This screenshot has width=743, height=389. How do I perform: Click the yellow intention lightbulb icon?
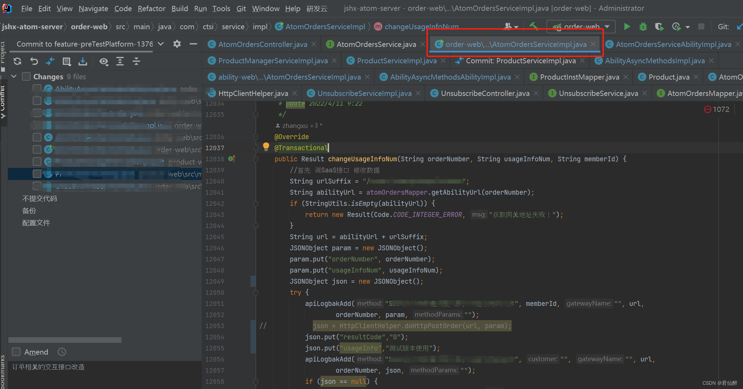point(266,146)
